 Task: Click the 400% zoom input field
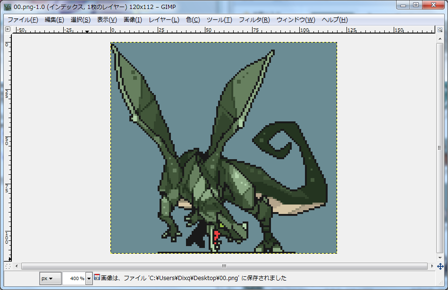[74, 279]
